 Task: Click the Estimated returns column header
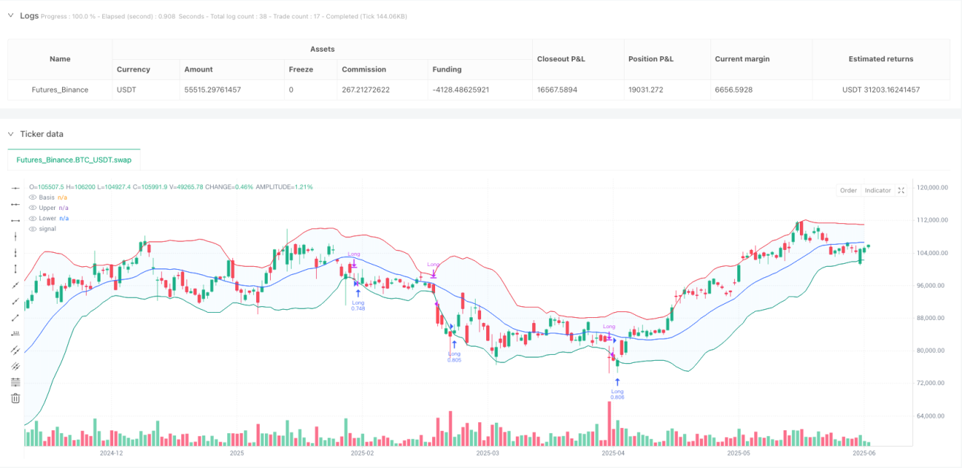coord(881,59)
